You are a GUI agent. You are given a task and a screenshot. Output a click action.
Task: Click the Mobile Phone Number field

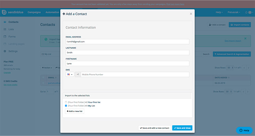click(135, 74)
